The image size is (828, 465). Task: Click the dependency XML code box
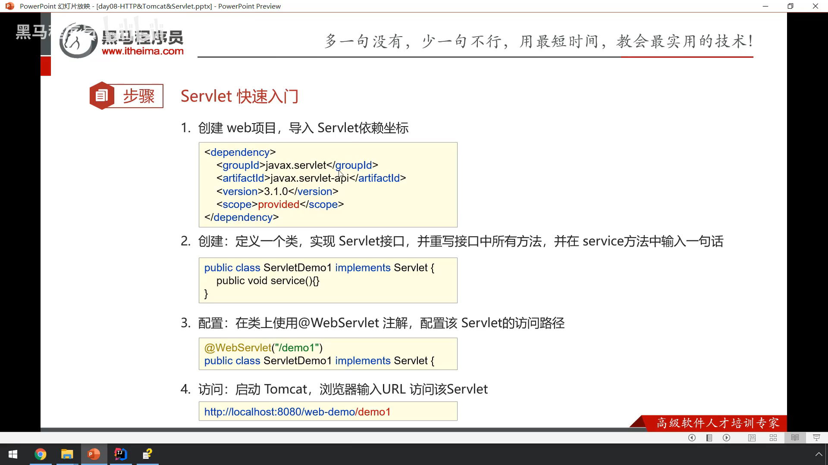pyautogui.click(x=328, y=184)
